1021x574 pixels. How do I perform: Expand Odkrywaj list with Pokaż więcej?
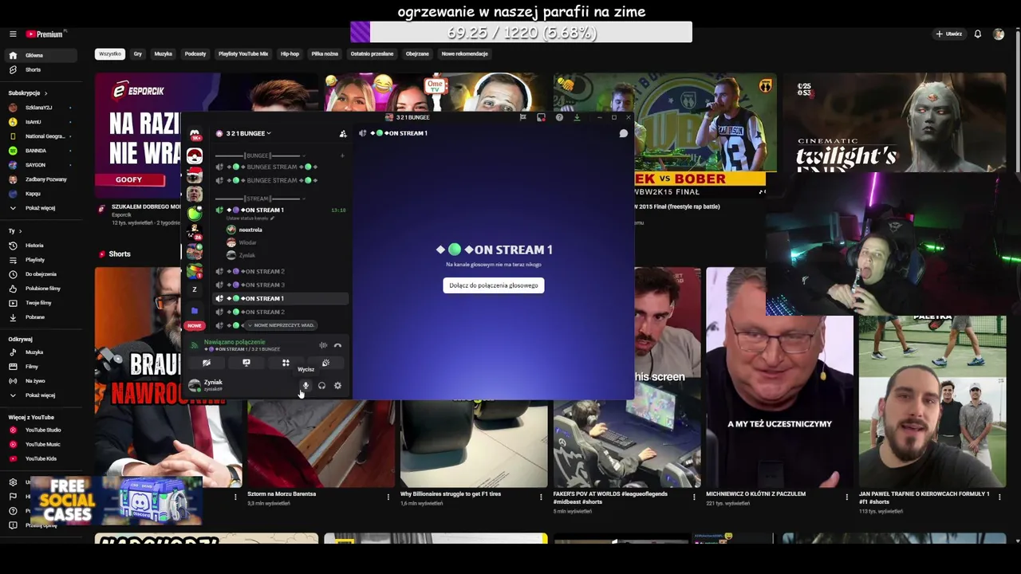coord(41,395)
